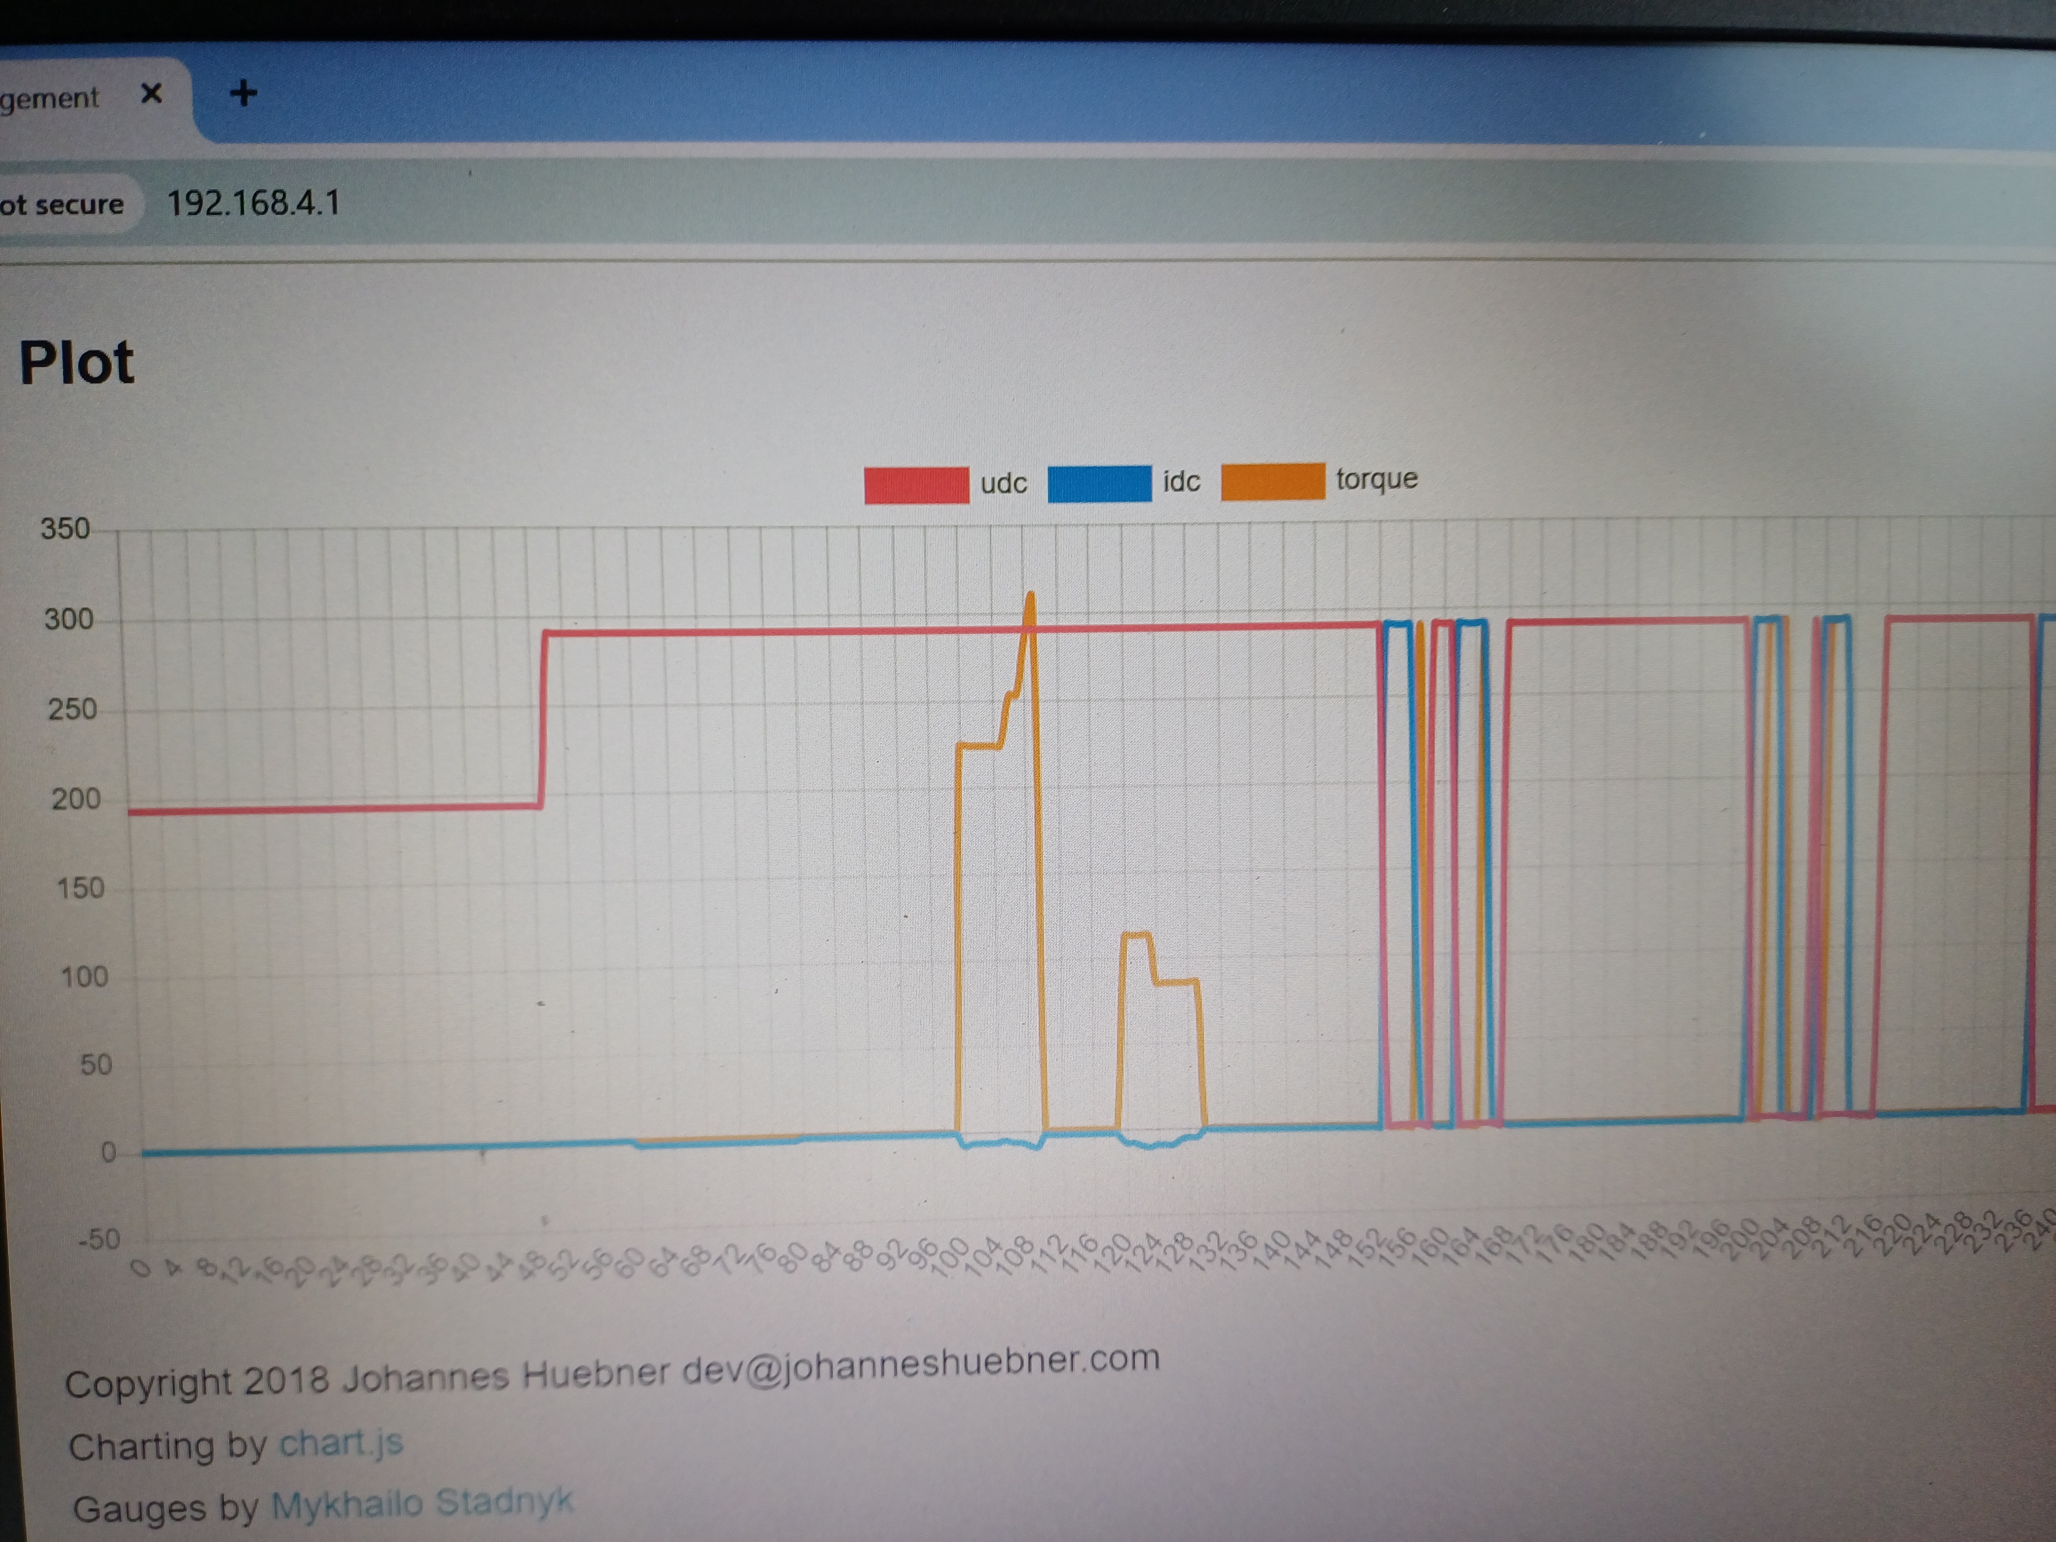Click the y-axis label 0
2056x1542 pixels.
click(x=109, y=1152)
